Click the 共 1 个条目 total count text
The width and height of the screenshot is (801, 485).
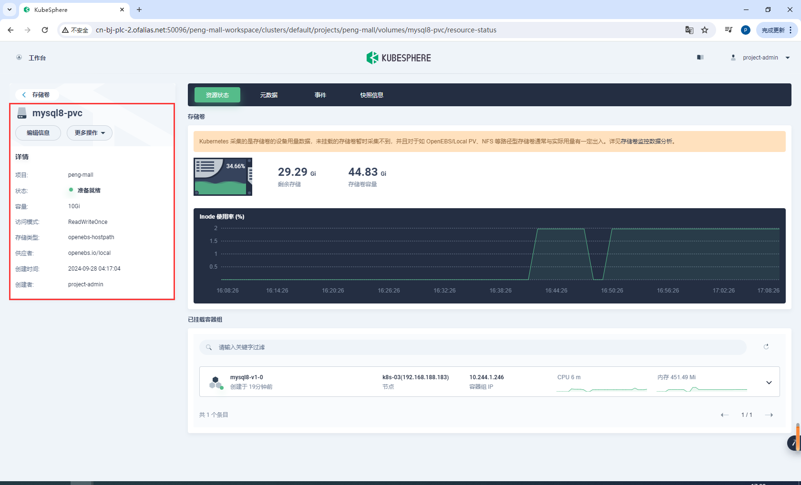pos(214,415)
